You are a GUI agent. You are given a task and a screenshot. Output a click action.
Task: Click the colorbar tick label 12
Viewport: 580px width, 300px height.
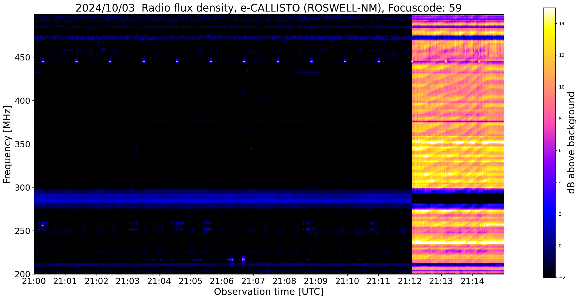coord(562,55)
